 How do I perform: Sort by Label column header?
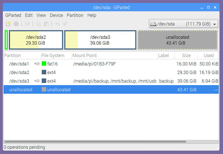point(166,56)
